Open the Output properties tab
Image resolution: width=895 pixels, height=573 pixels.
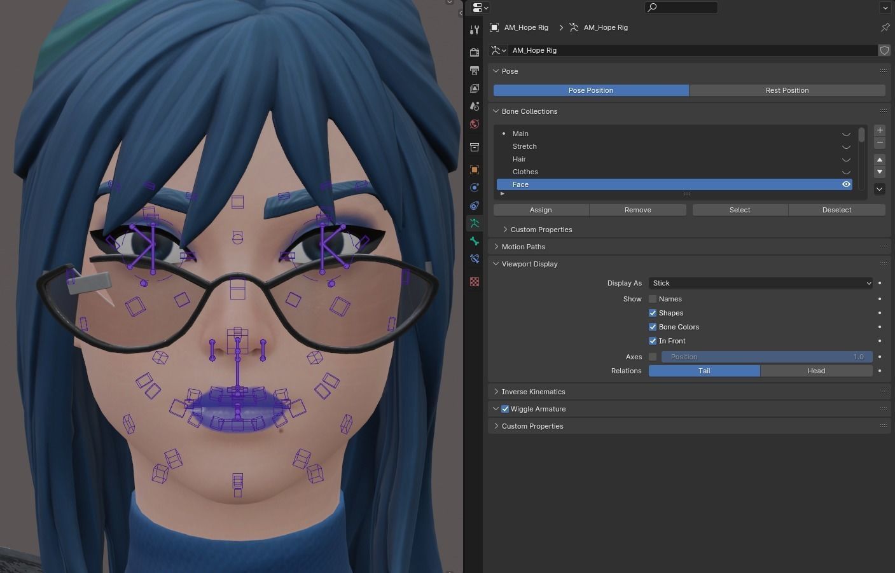click(x=475, y=70)
